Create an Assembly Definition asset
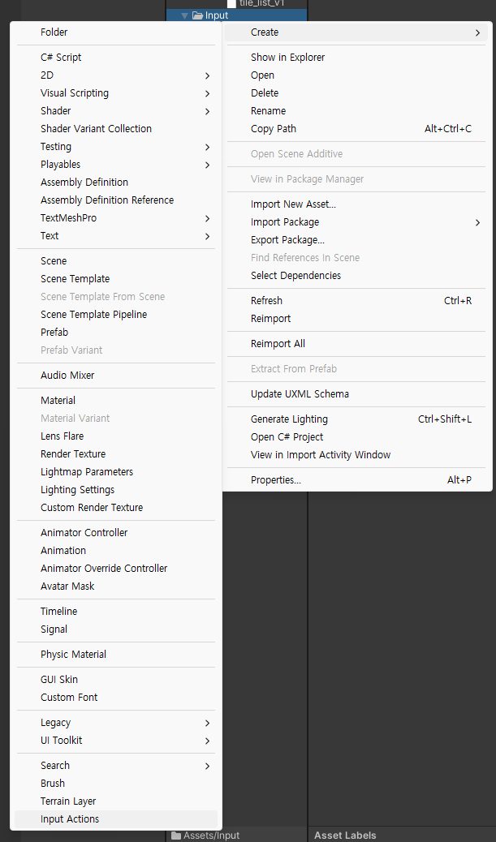Viewport: 496px width, 842px height. click(x=116, y=182)
